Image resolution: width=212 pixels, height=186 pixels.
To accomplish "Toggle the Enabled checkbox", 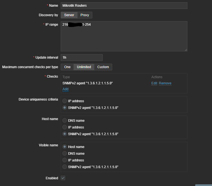I will [x=63, y=178].
